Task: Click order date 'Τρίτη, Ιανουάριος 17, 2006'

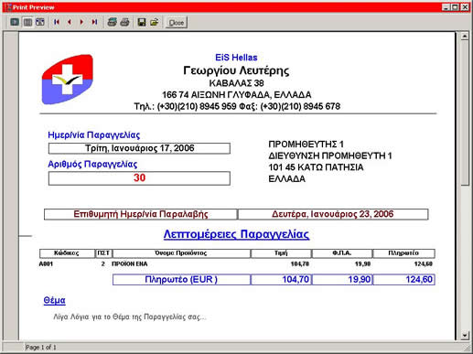Action: [139, 148]
